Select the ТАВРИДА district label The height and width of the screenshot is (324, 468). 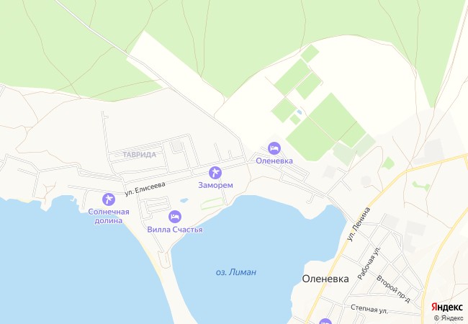click(140, 155)
